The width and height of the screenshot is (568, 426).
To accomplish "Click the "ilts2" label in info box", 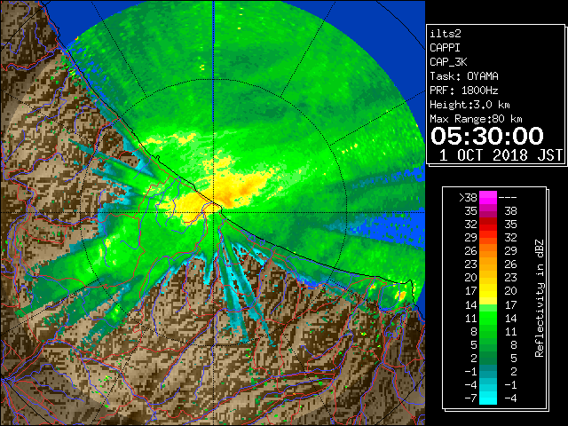I will tap(446, 34).
